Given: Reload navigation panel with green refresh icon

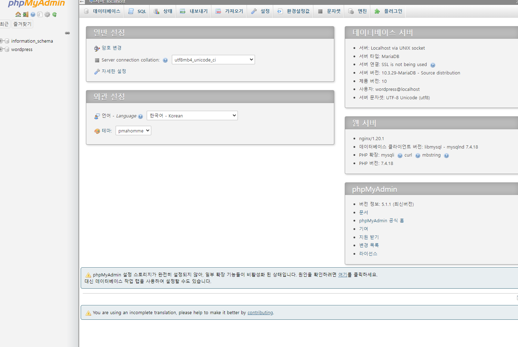Looking at the screenshot, I should (54, 14).
